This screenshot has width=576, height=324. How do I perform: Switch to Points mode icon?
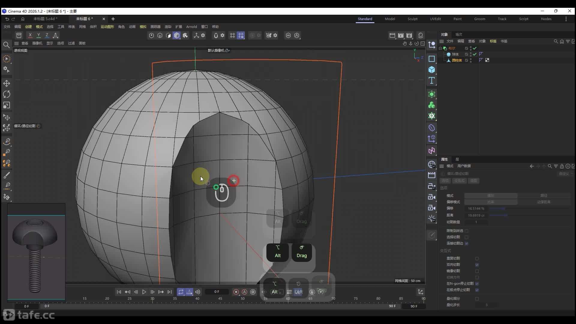coord(151,35)
